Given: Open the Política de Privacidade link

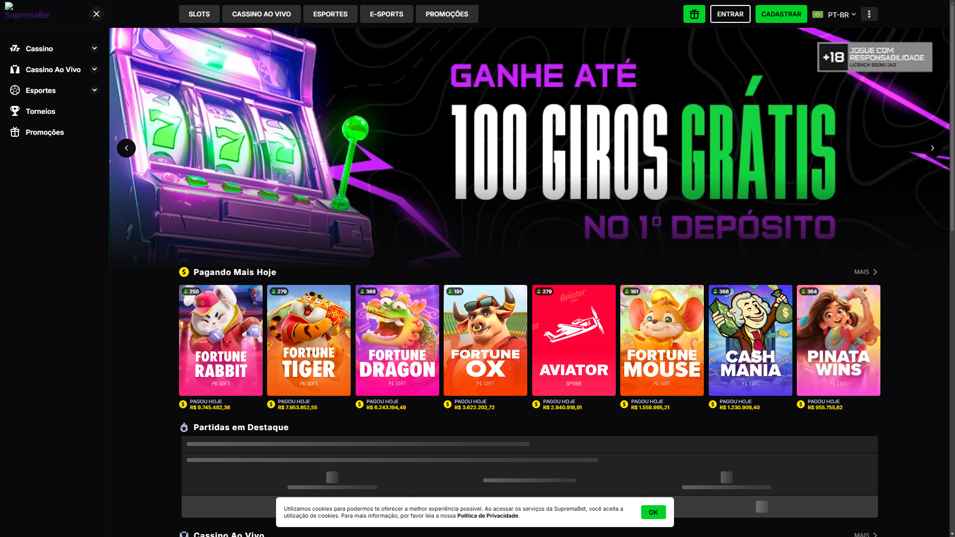Looking at the screenshot, I should click(x=487, y=516).
